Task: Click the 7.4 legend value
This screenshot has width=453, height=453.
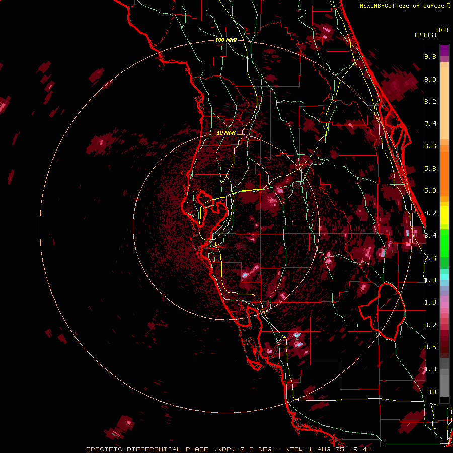Action: [430, 124]
